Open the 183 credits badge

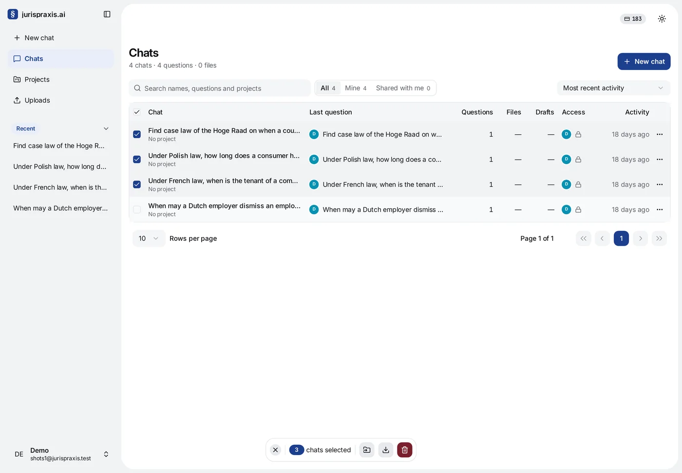click(x=633, y=18)
